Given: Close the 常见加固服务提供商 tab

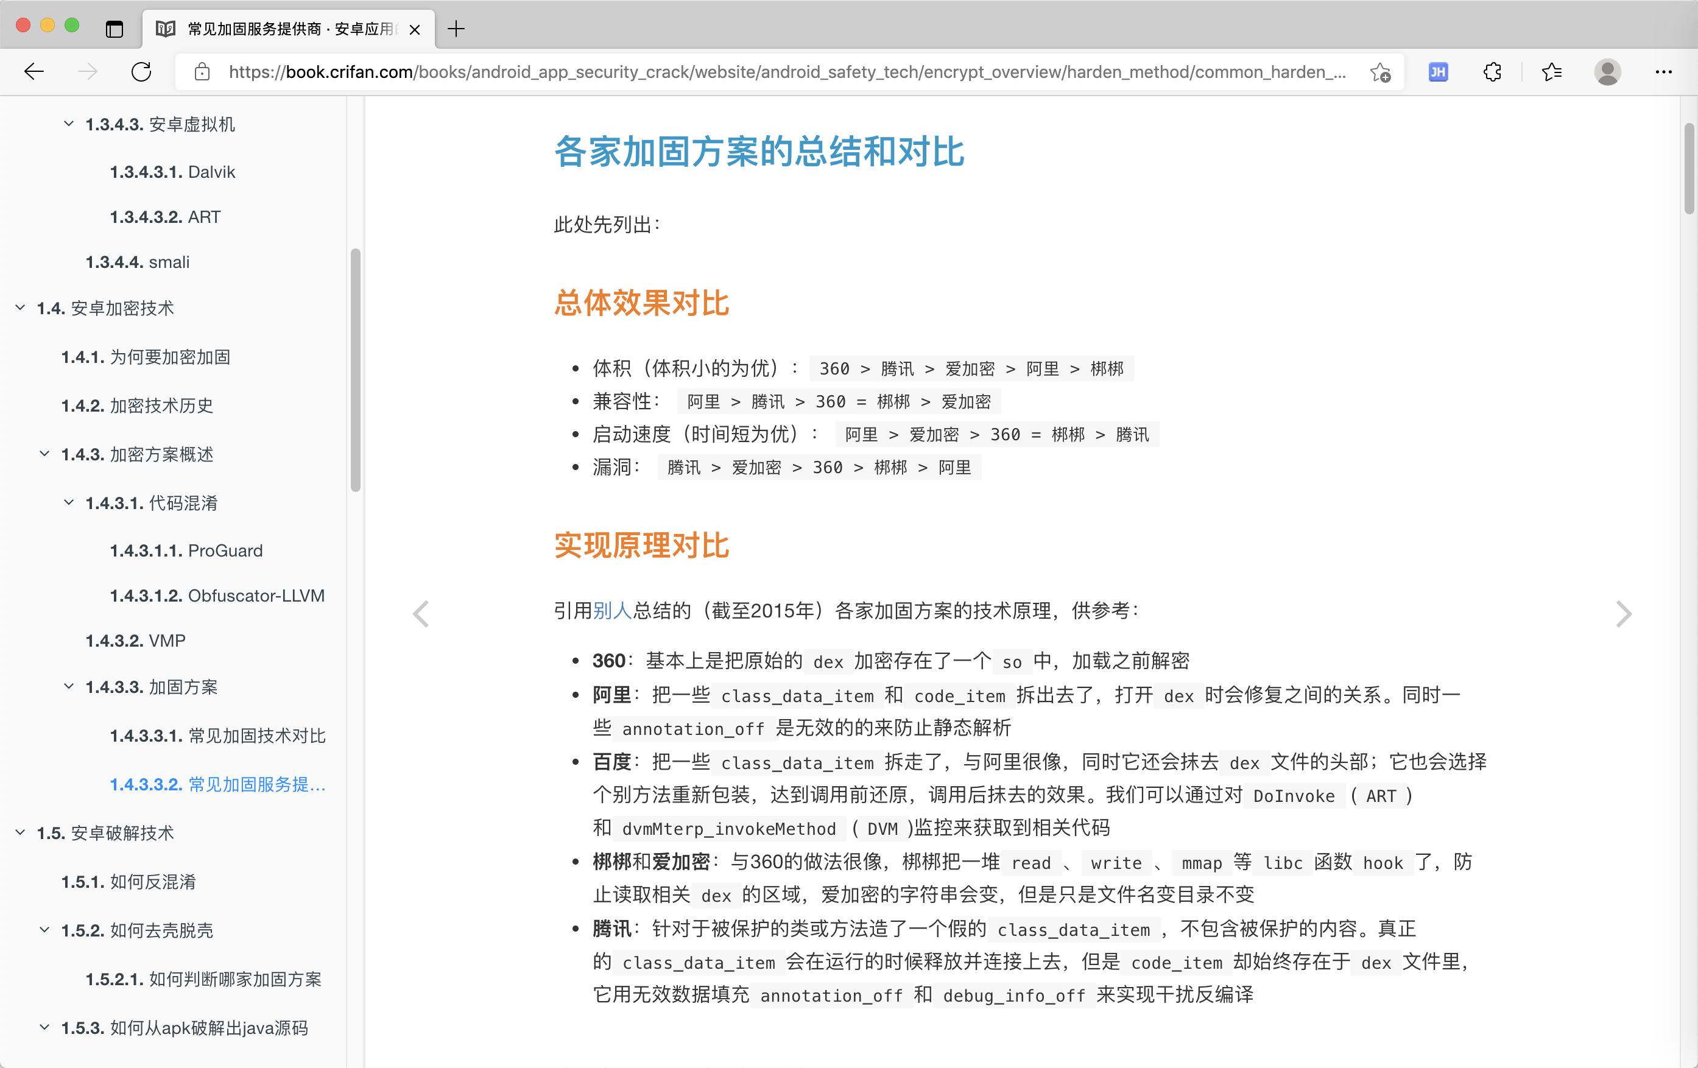Looking at the screenshot, I should point(415,30).
